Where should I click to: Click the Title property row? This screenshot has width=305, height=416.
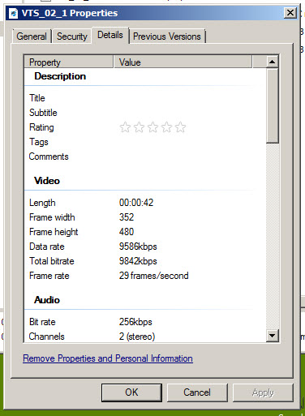145,98
